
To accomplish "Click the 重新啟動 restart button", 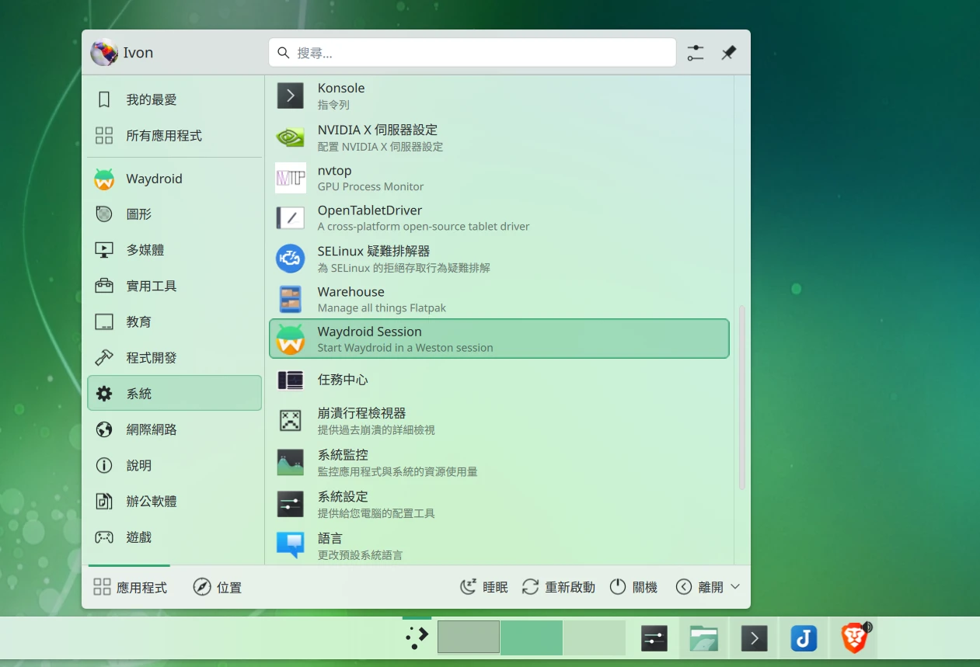I will pyautogui.click(x=558, y=587).
